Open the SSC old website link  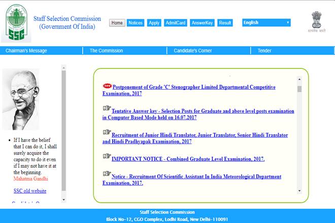click(x=30, y=191)
